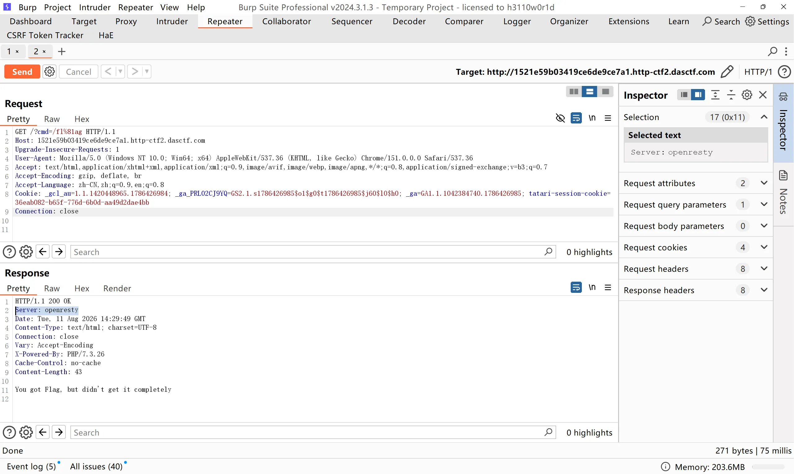794x474 pixels.
Task: Add a new Repeater tab with plus
Action: tap(62, 51)
